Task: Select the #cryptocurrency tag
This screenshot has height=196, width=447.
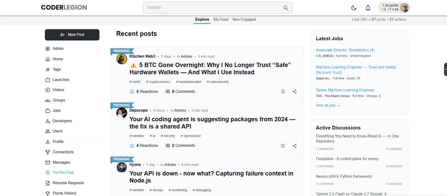Action: 158,82
